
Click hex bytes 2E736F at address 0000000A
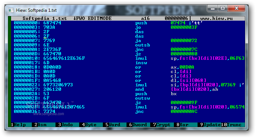pyautogui.click(x=52, y=49)
